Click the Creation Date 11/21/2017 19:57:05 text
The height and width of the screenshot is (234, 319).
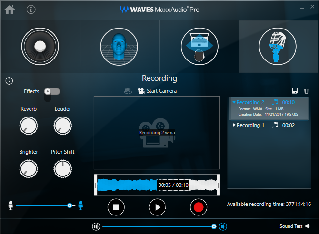point(268,114)
